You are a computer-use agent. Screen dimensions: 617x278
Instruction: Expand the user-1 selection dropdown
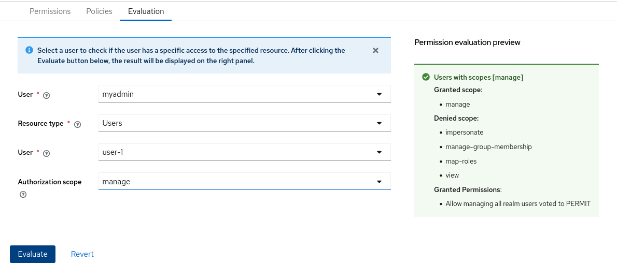pos(244,152)
